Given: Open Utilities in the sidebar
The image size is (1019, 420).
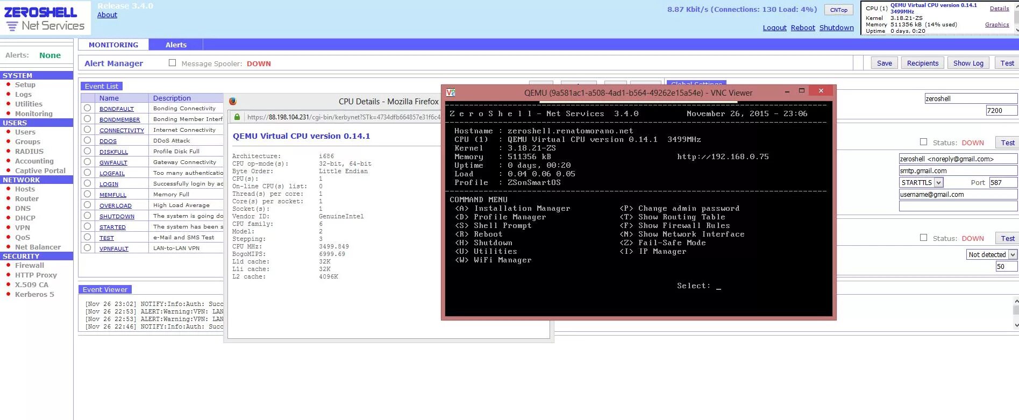Looking at the screenshot, I should tap(28, 104).
